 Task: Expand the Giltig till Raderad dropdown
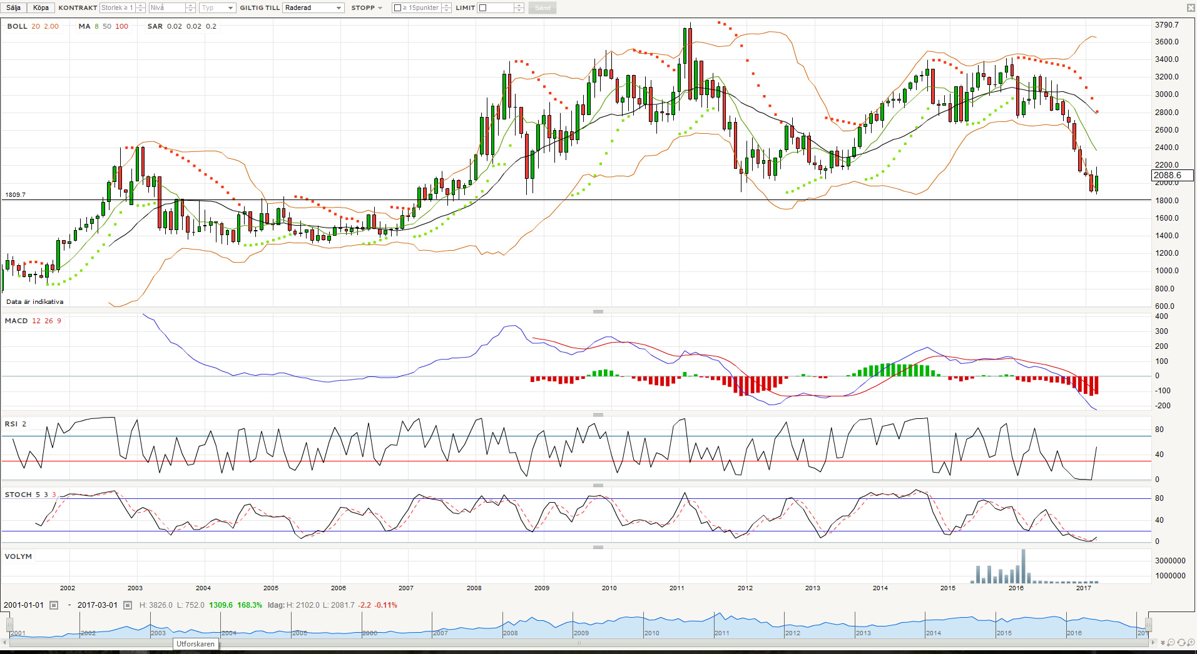313,8
